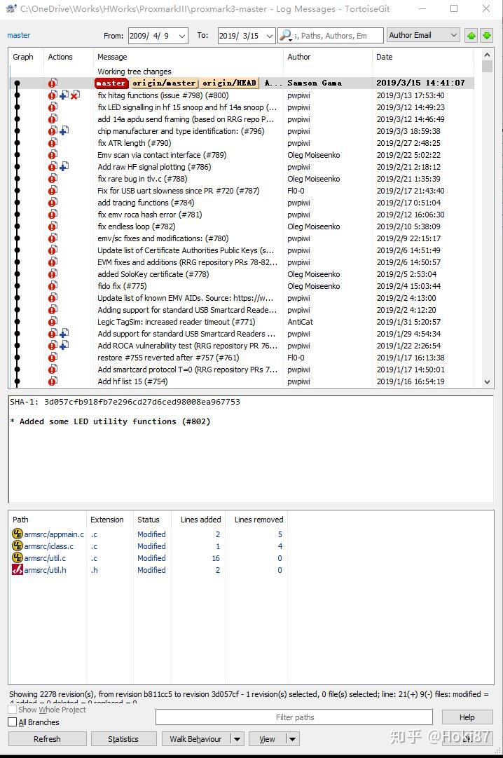503x758 pixels.
Task: Click the modified action icon on the master commit row
Action: click(x=53, y=83)
